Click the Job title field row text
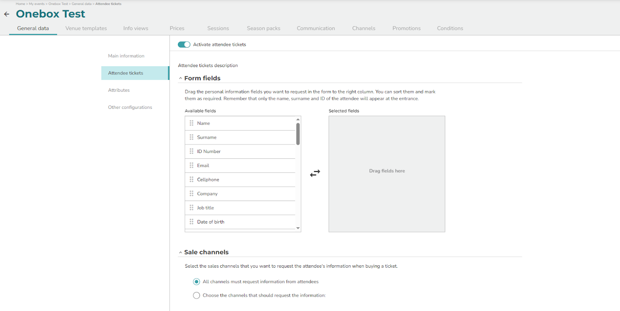This screenshot has height=311, width=620. 205,208
